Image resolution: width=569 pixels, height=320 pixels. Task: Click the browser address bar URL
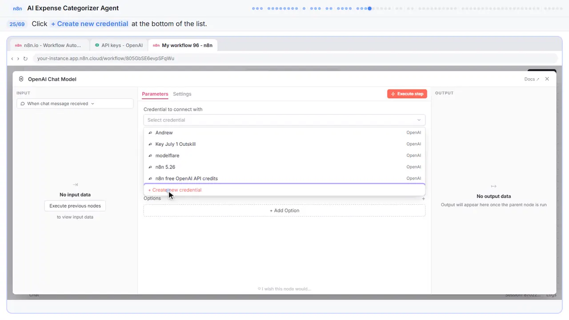pyautogui.click(x=106, y=58)
